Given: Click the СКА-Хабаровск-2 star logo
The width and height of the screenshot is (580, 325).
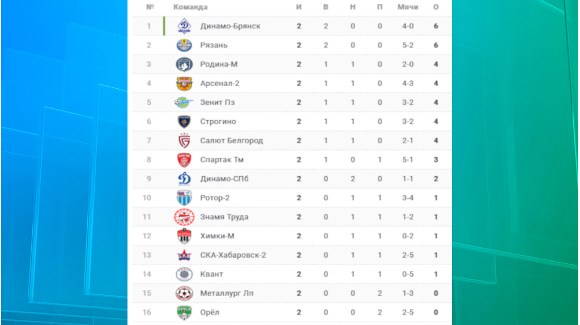Looking at the screenshot, I should pyautogui.click(x=184, y=255).
